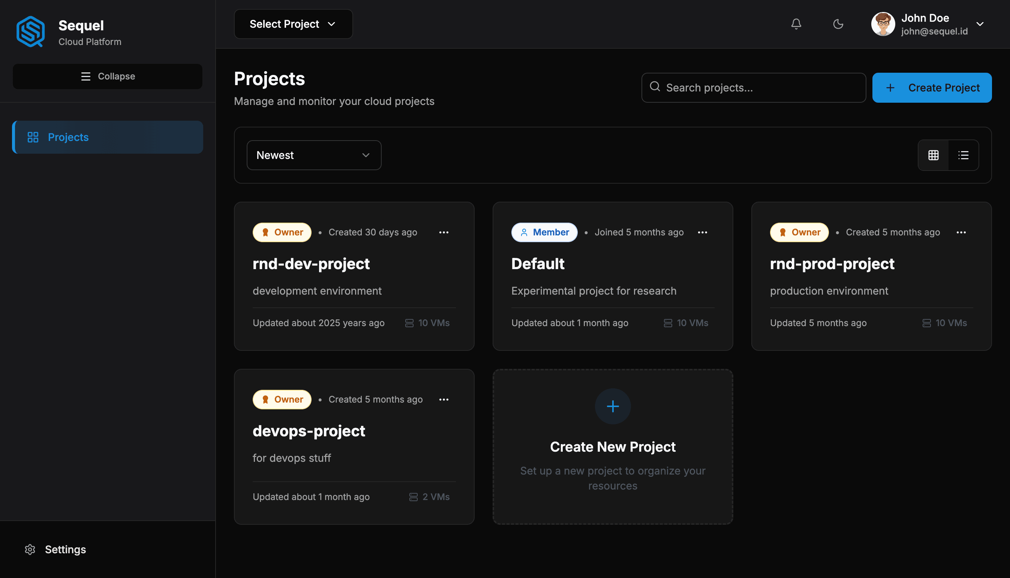Click the Sequel hexagon logo
1010x578 pixels.
point(30,31)
